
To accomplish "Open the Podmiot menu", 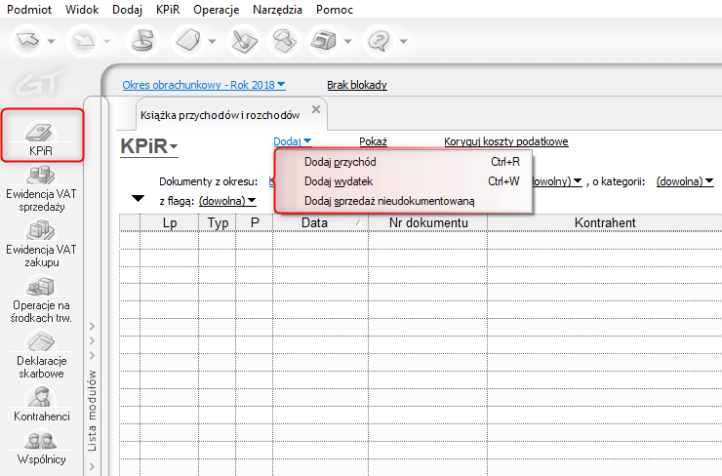I will coord(29,9).
